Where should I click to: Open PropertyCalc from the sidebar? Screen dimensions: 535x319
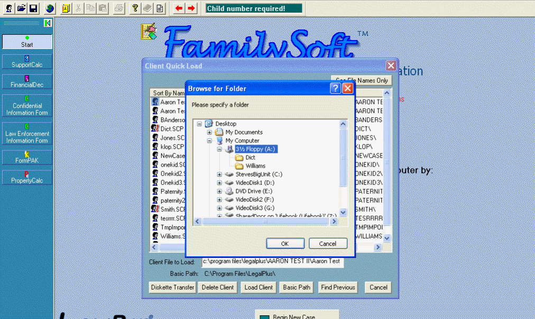tap(26, 178)
